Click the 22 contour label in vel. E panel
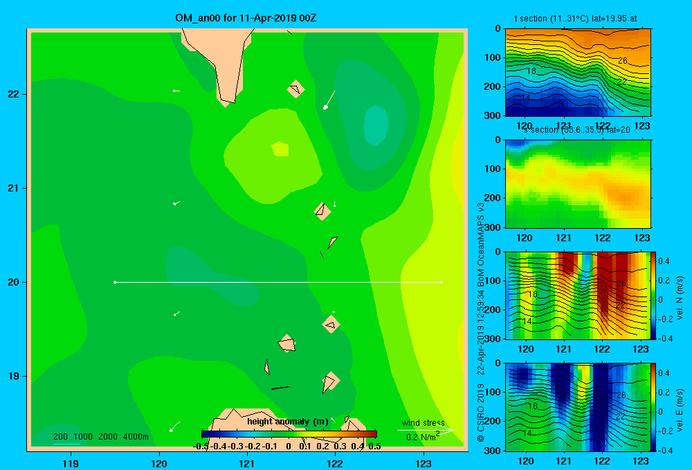This screenshot has width=692, height=470. pos(621,417)
